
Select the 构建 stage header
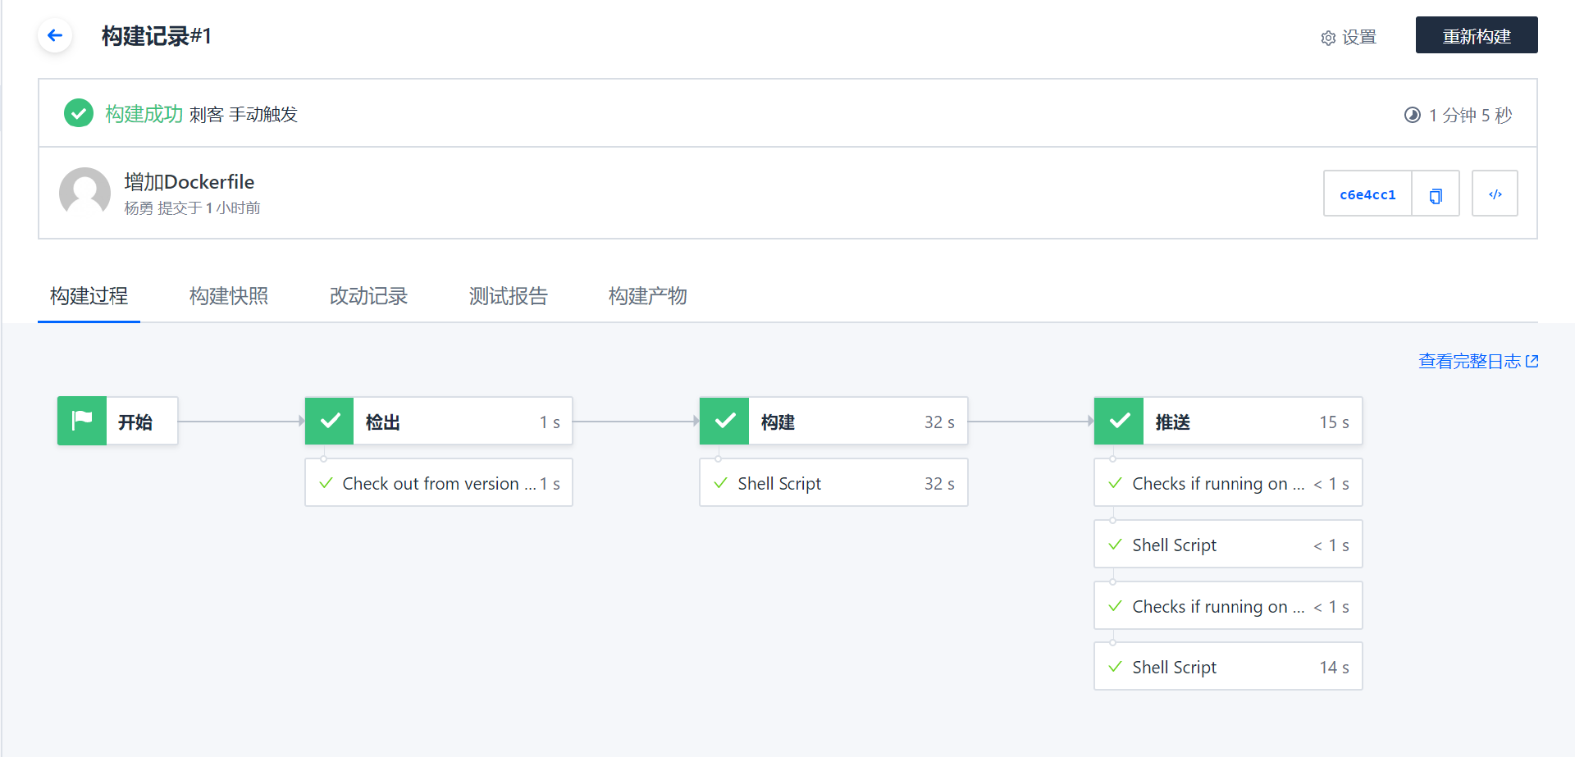[x=833, y=422]
